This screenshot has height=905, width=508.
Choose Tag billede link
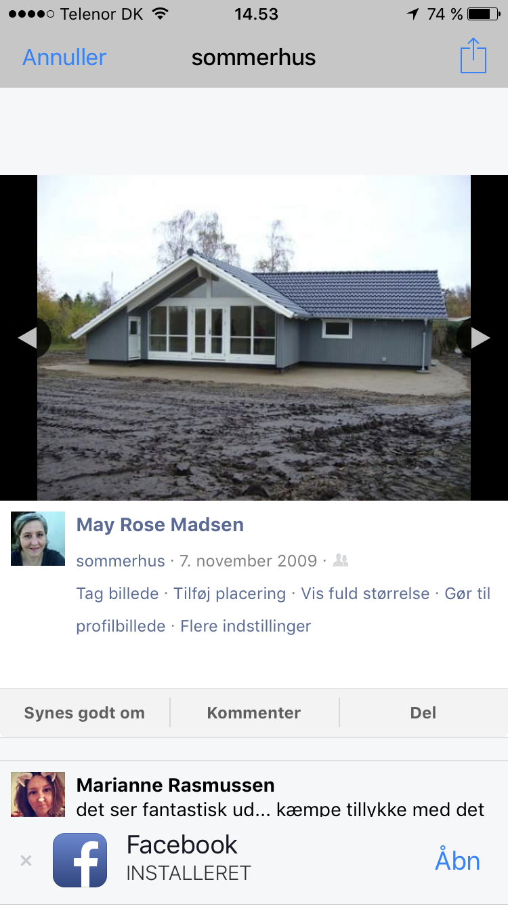pos(117,594)
